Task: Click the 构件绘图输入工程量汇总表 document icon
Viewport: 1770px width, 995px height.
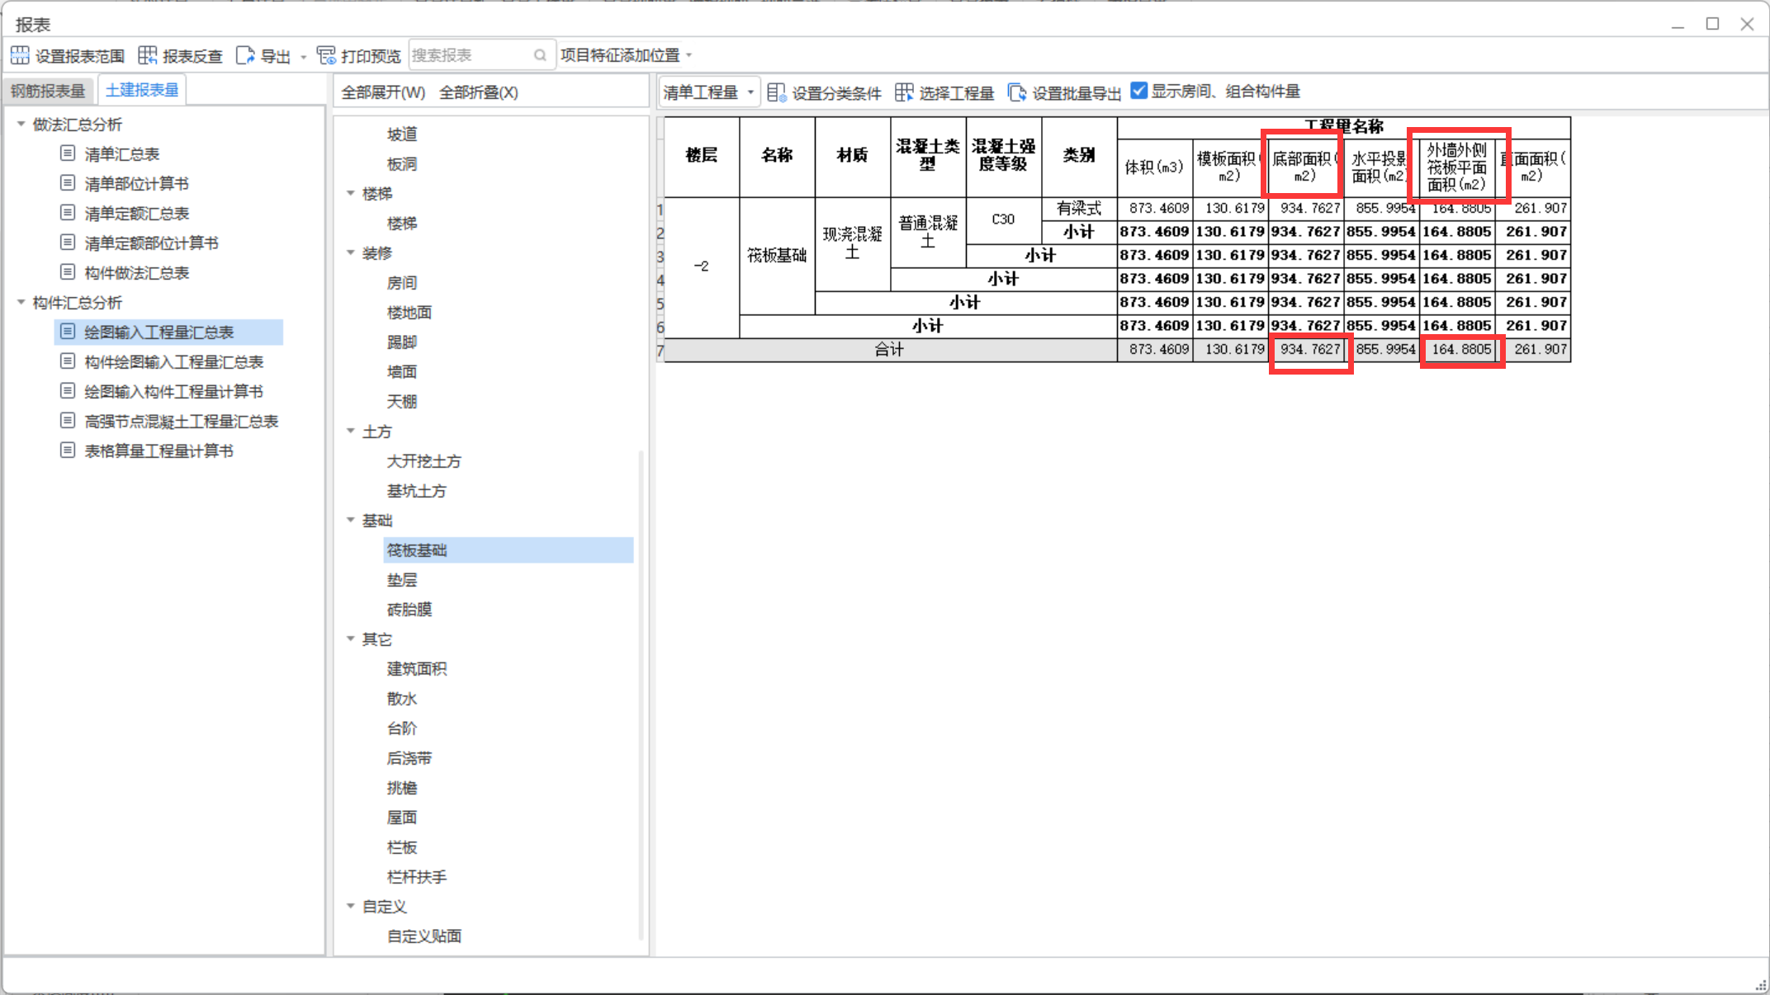Action: 68,361
